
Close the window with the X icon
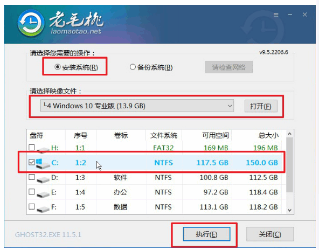coord(304,15)
